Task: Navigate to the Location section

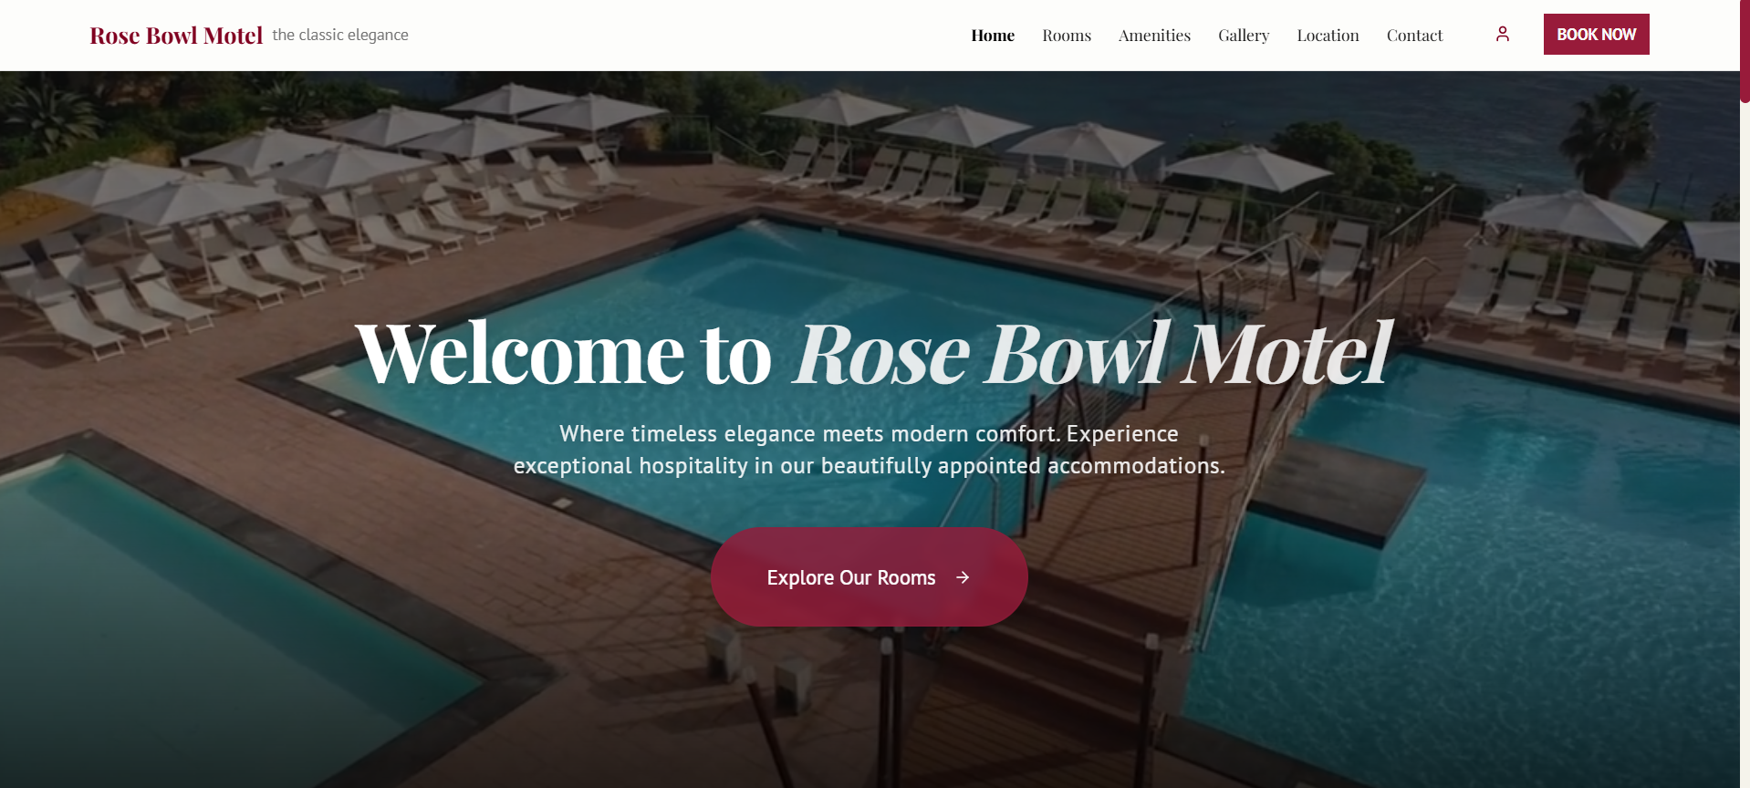Action: coord(1328,36)
